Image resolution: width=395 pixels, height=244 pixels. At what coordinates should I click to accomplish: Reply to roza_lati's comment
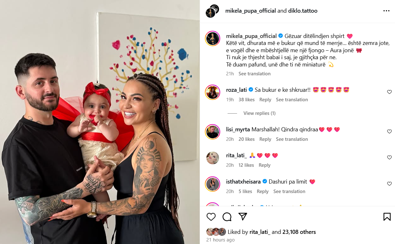click(x=265, y=100)
